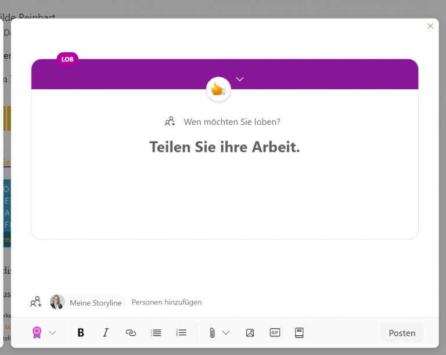Expand the badge selection chevron
Image resolution: width=446 pixels, height=355 pixels.
point(240,79)
